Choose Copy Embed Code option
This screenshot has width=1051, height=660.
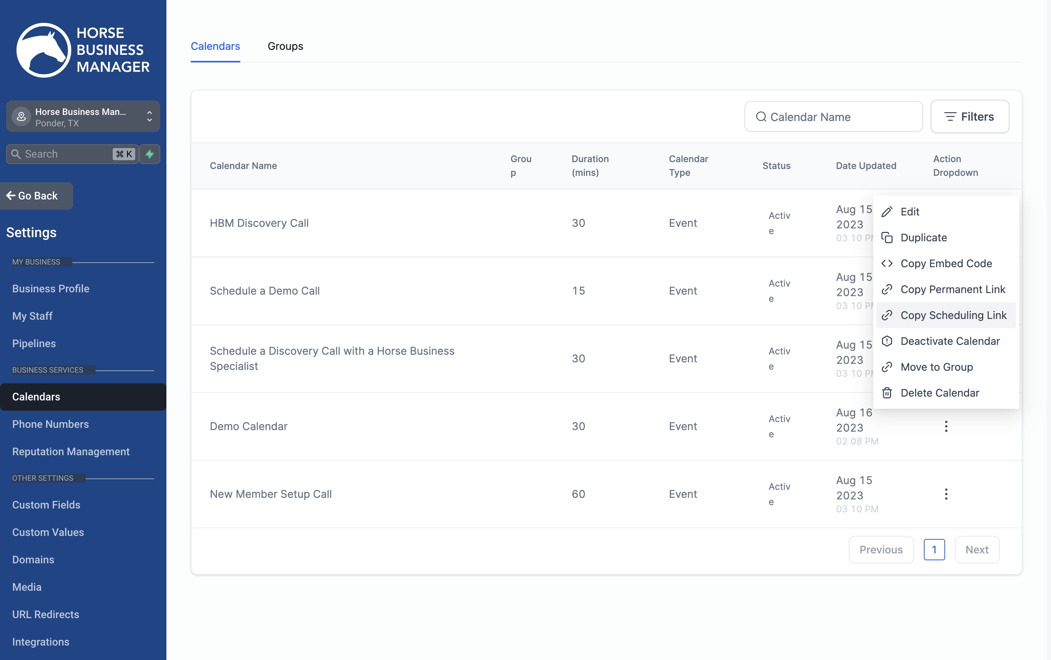(946, 263)
